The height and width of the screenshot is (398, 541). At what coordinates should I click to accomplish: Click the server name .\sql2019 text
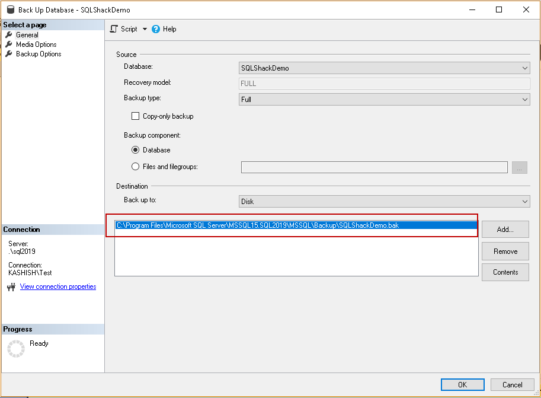(22, 251)
